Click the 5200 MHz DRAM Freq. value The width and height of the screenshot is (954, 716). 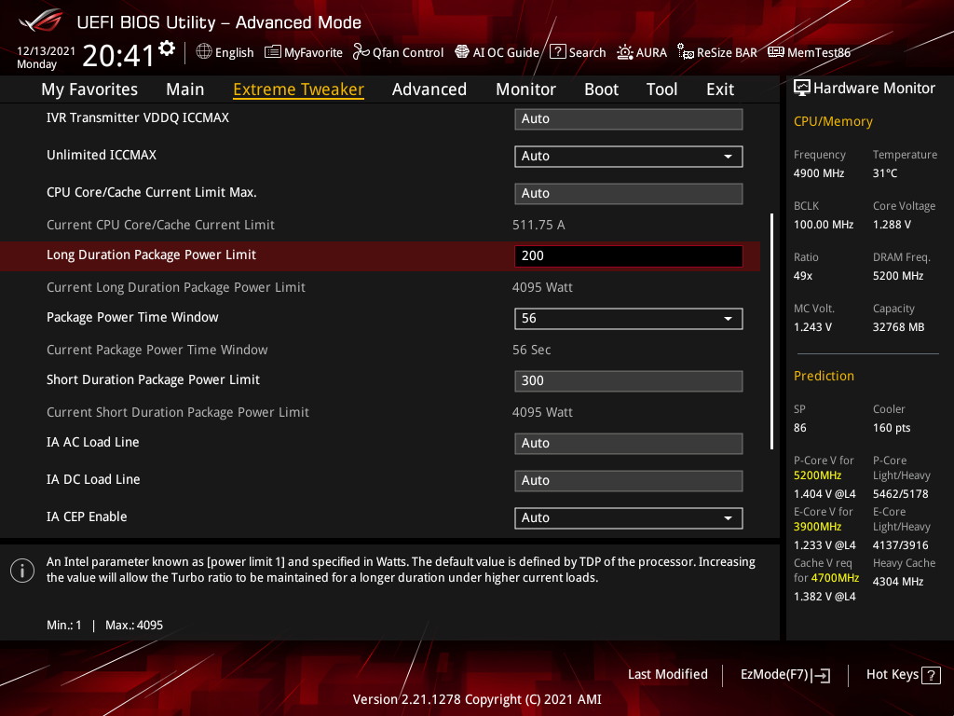tap(898, 276)
